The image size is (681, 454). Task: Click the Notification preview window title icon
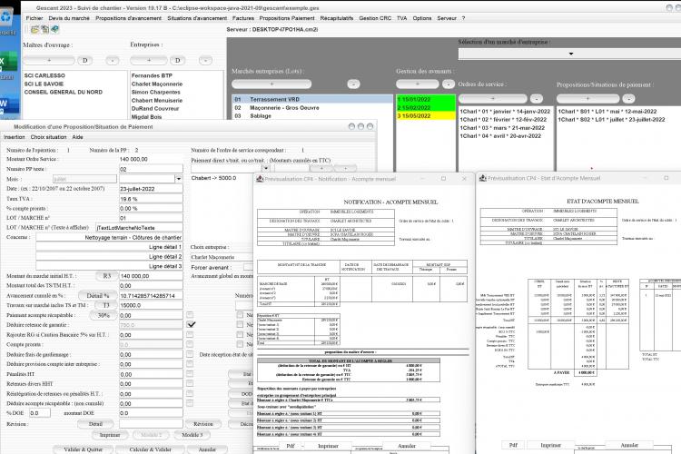(260, 179)
